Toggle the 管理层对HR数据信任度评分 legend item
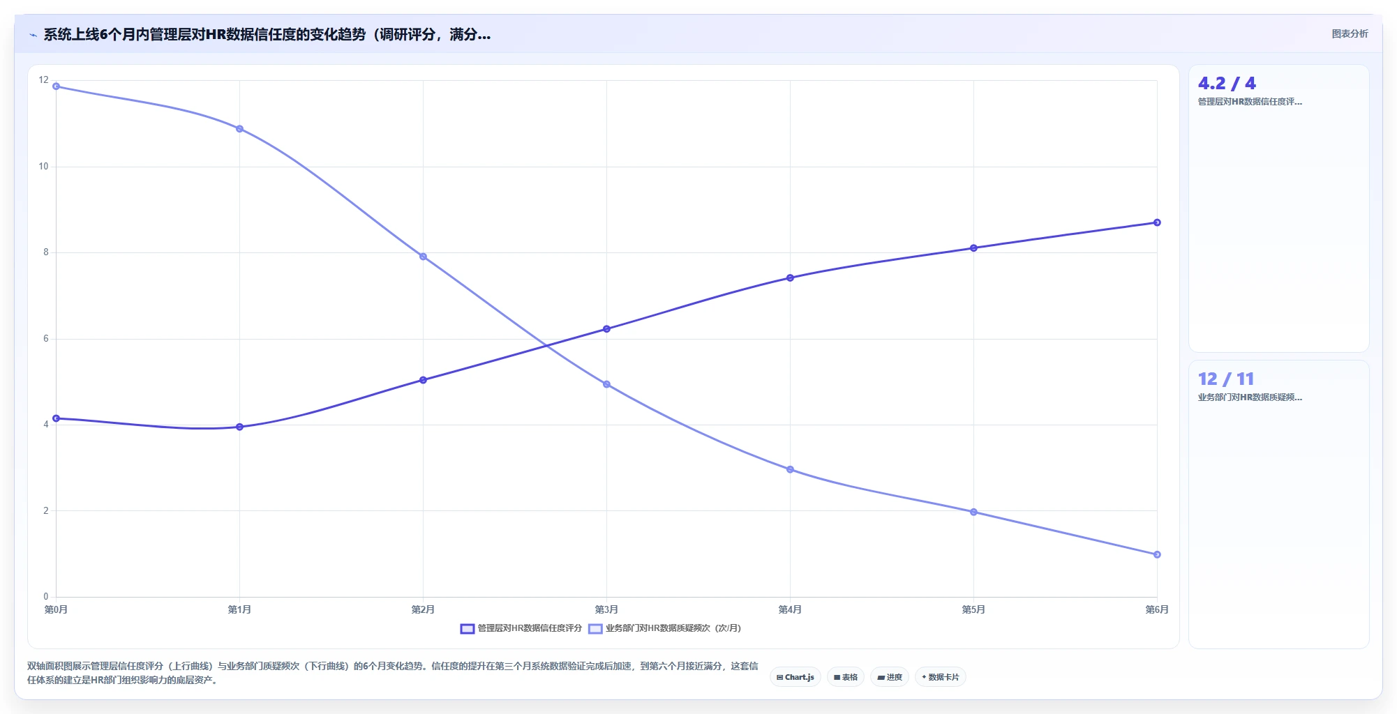Screen dimensions: 1397x714 [x=521, y=628]
